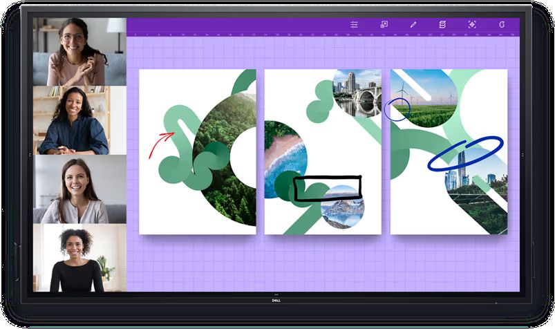Click the large blue ellipse annotation
Screen dimensions: 555x329
465,153
